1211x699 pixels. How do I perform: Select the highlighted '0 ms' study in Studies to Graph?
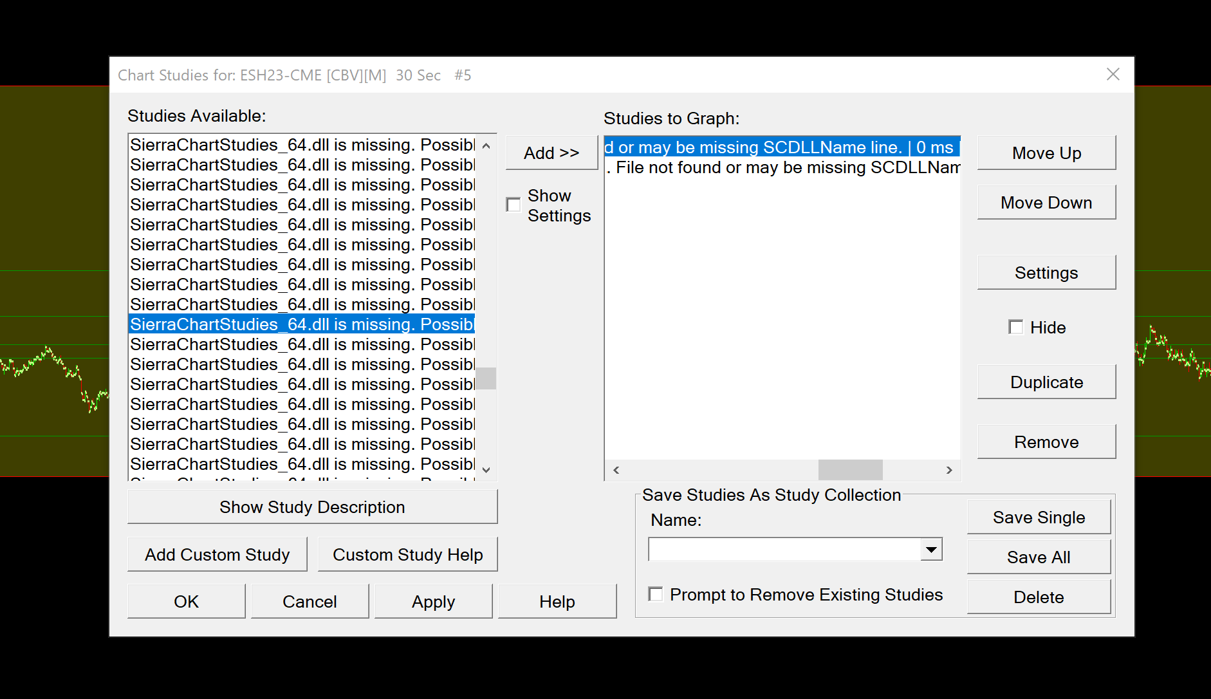782,147
